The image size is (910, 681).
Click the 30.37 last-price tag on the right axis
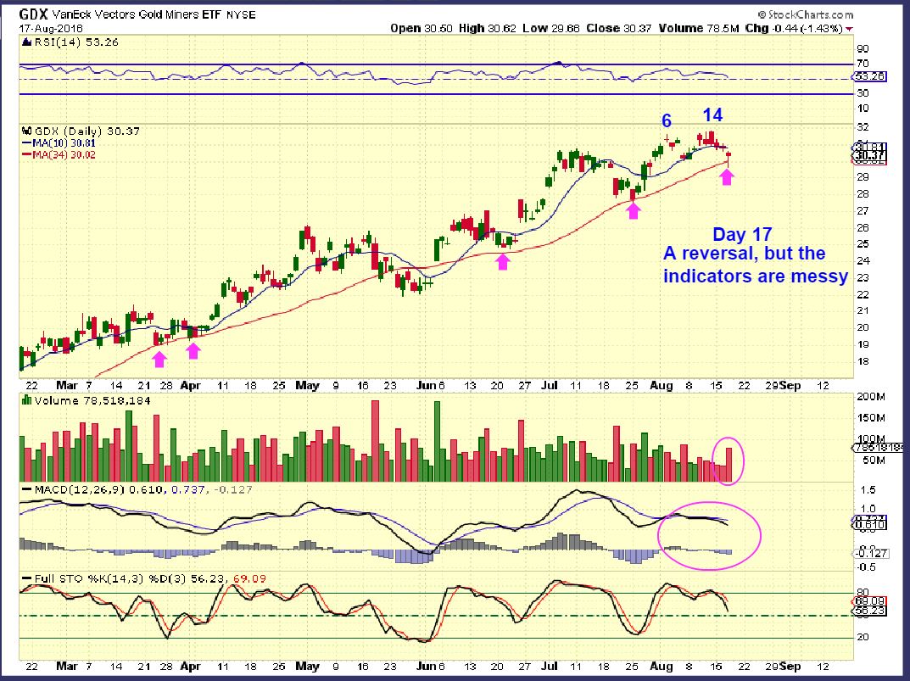coord(870,155)
